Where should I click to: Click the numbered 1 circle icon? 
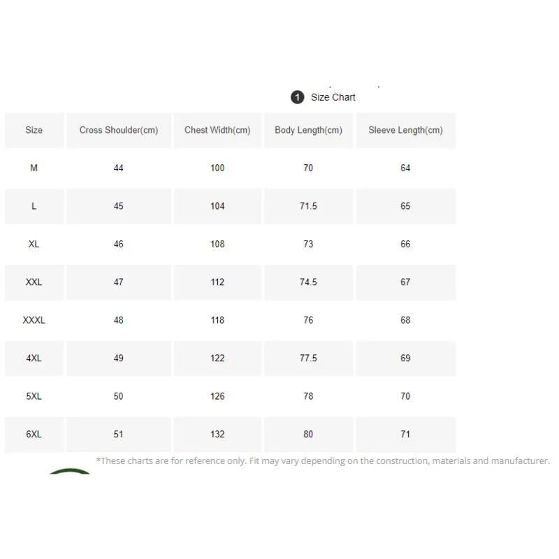298,97
